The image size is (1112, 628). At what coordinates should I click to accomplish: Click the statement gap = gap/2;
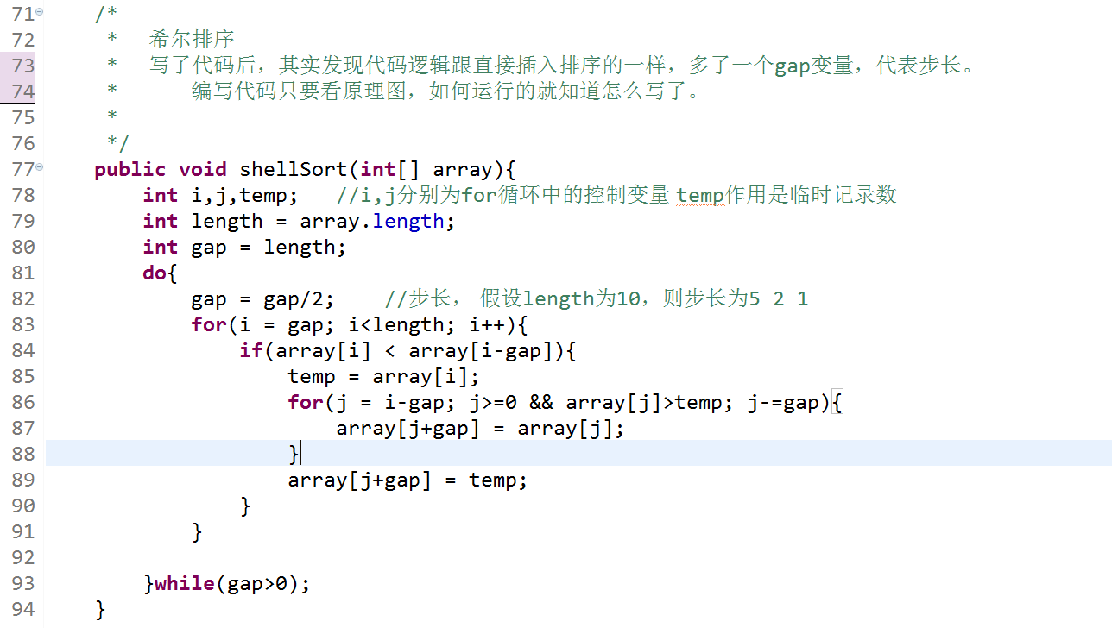262,298
